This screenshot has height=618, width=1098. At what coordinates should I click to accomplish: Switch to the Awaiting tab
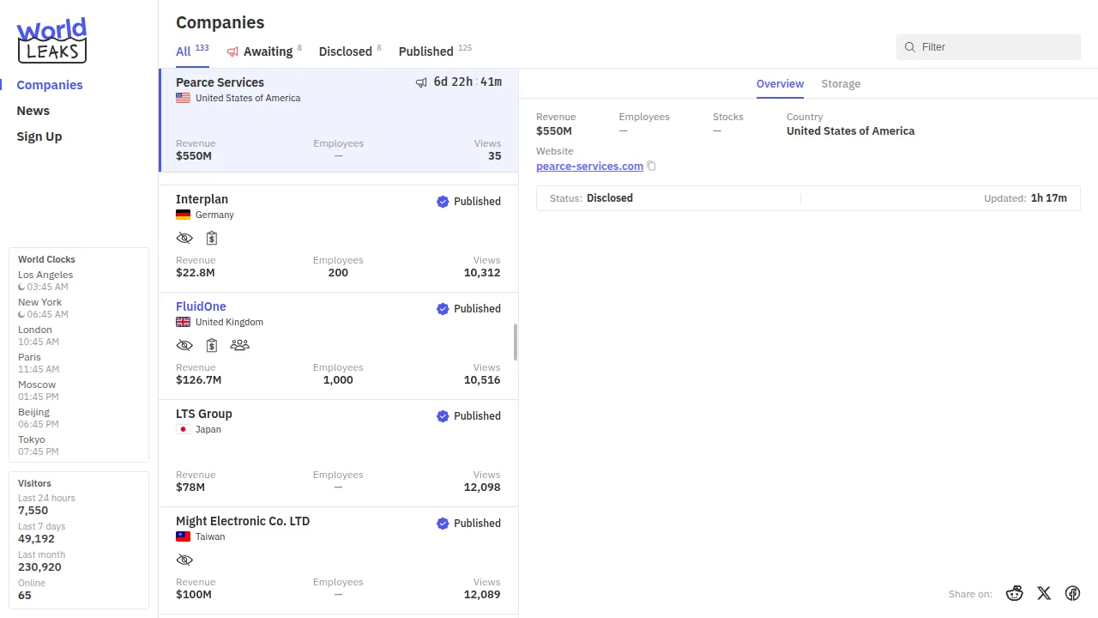click(x=267, y=51)
